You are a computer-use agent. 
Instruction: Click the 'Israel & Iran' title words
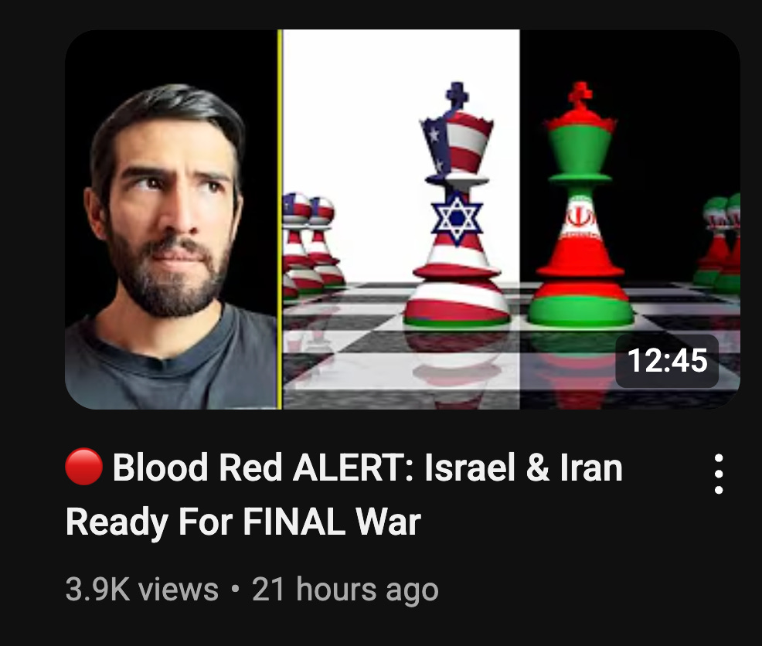(523, 467)
